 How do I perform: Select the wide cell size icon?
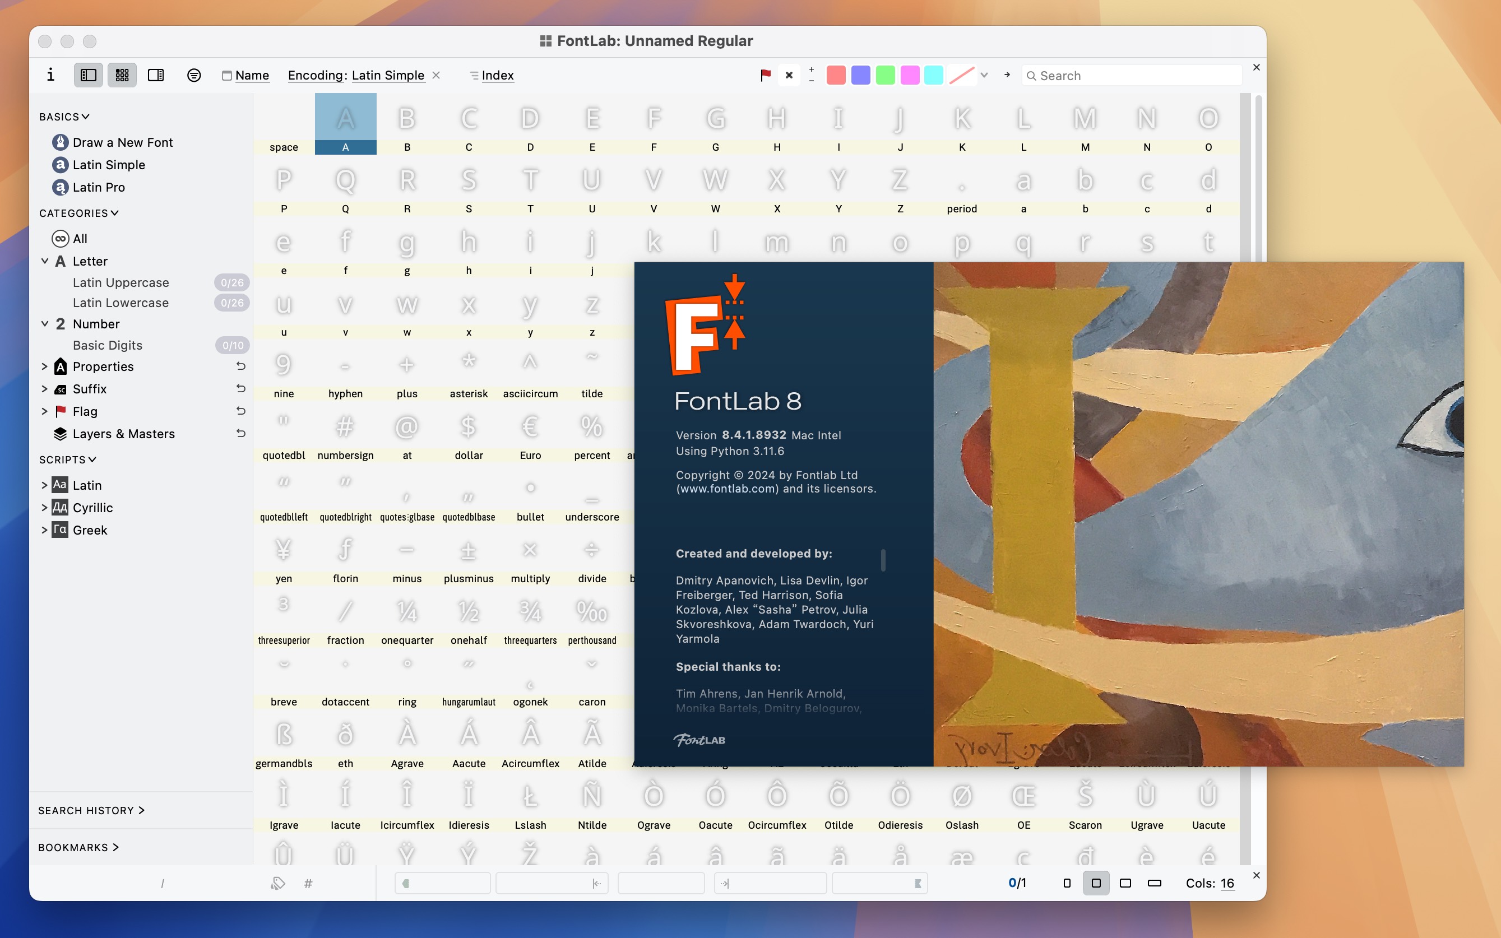tap(1154, 883)
